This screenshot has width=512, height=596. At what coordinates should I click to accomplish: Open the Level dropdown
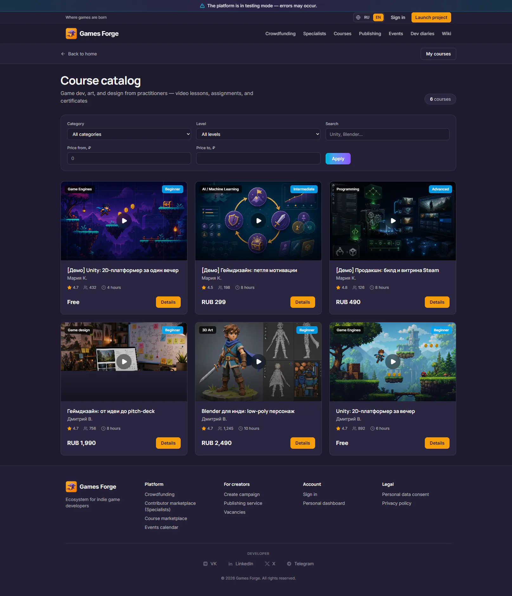[258, 134]
